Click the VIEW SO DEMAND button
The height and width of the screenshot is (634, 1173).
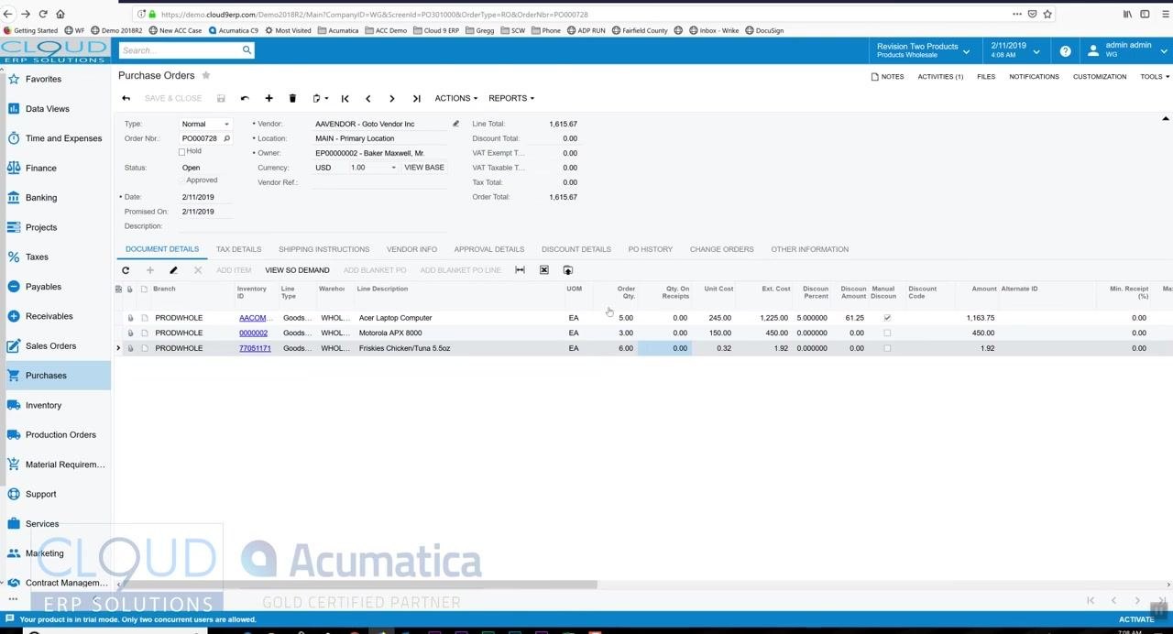coord(297,270)
